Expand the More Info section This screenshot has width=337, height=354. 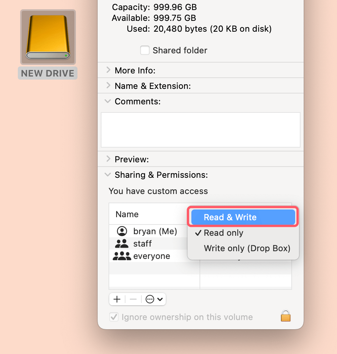(108, 70)
